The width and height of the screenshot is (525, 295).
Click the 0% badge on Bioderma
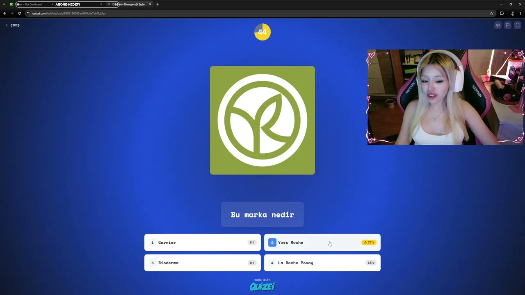tap(252, 263)
